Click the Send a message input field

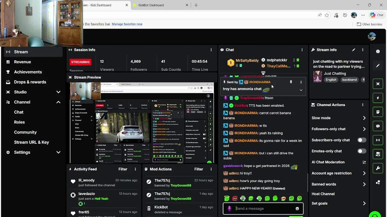click(x=263, y=209)
